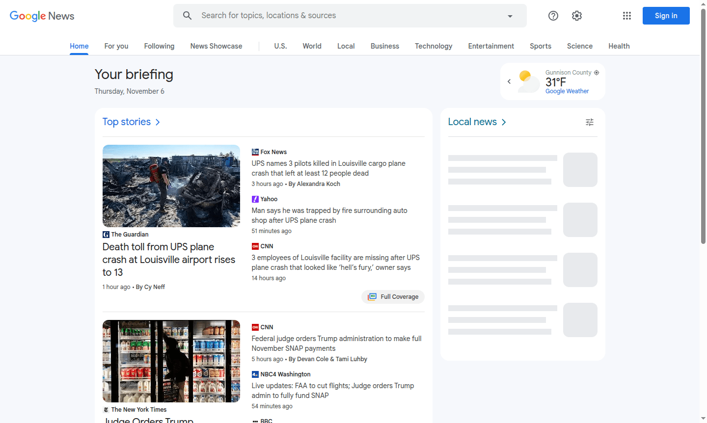The height and width of the screenshot is (423, 707).
Task: Open Google News settings gear
Action: click(x=576, y=15)
